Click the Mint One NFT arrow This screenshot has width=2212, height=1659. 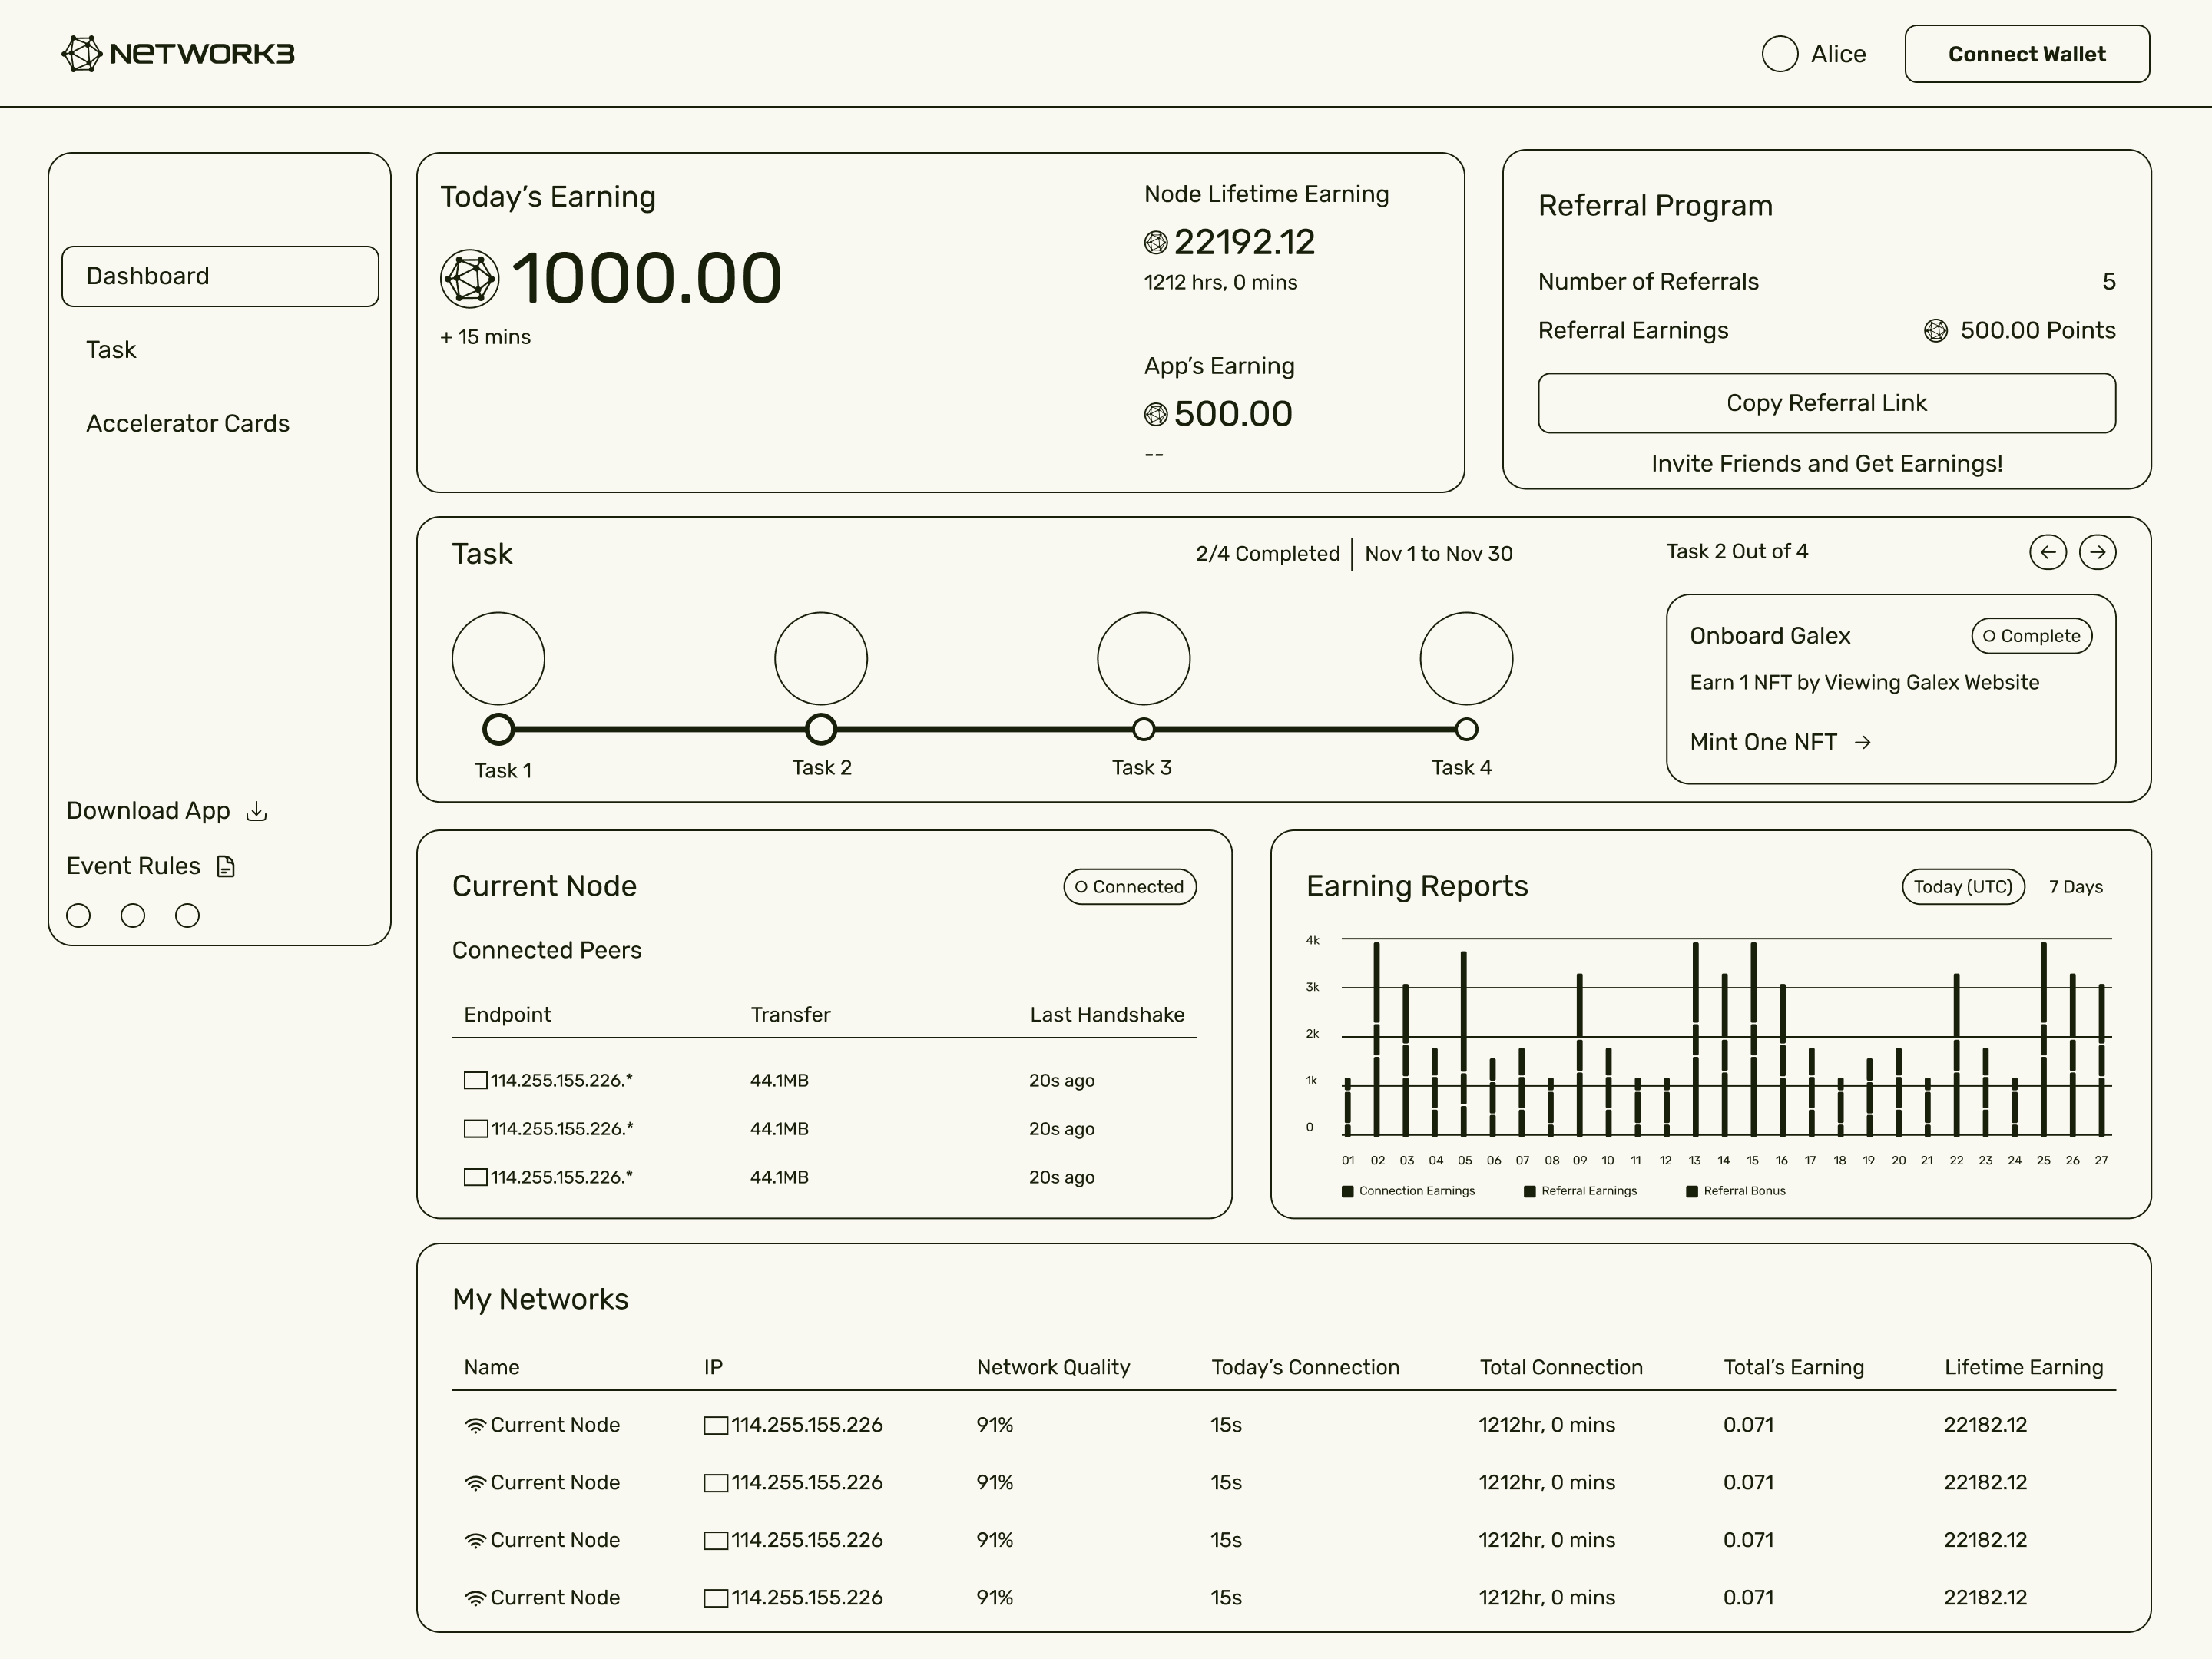pos(1862,742)
